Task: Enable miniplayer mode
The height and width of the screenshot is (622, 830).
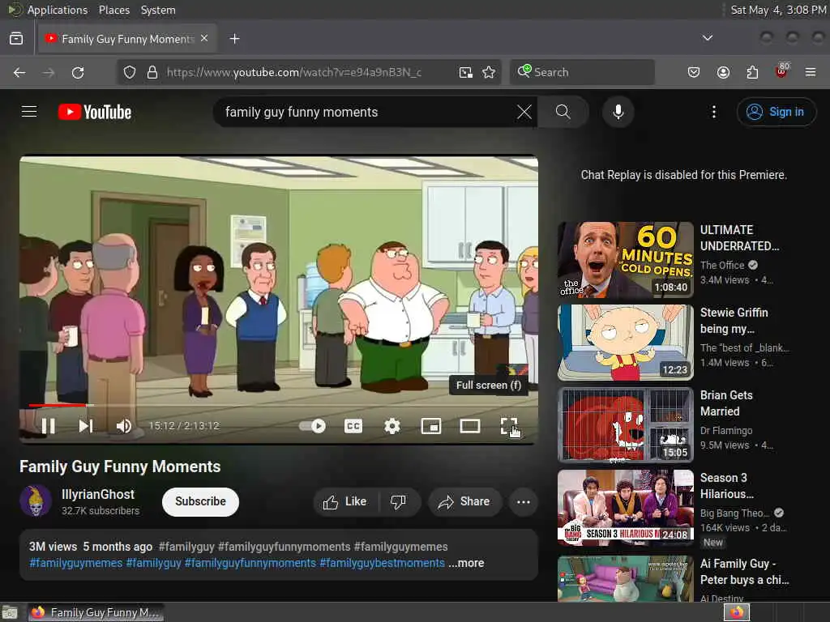Action: pyautogui.click(x=431, y=426)
